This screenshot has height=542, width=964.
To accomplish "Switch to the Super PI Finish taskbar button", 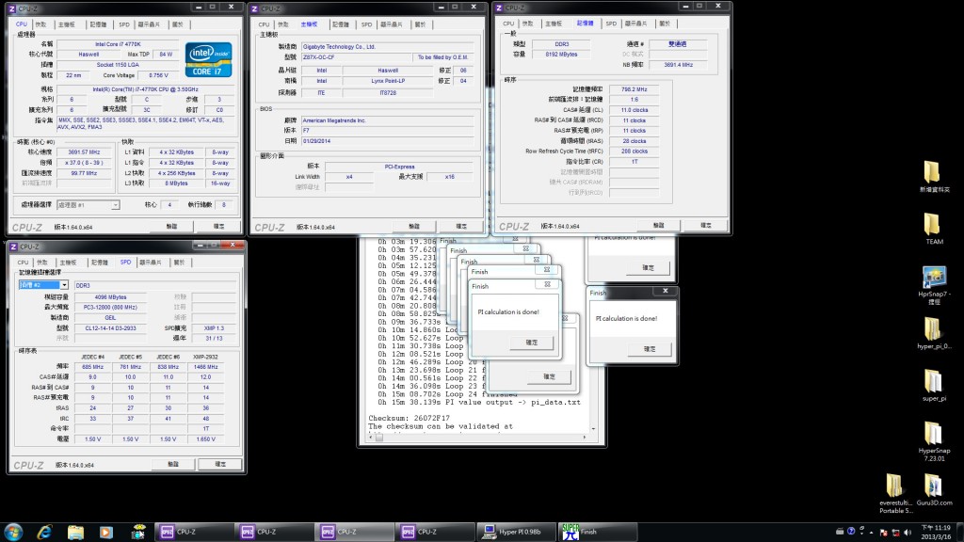I will pos(597,532).
